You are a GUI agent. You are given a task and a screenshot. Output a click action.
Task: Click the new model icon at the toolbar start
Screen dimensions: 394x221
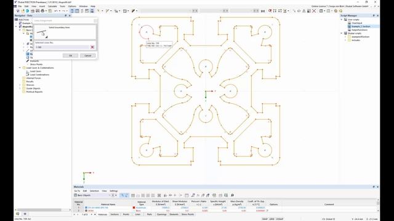(x=18, y=11)
